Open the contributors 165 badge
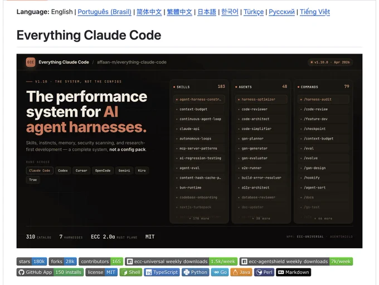Screen dimensions: 379x285 101,262
